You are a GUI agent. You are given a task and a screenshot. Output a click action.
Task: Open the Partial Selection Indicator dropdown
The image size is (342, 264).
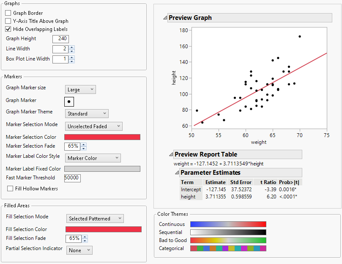79,250
